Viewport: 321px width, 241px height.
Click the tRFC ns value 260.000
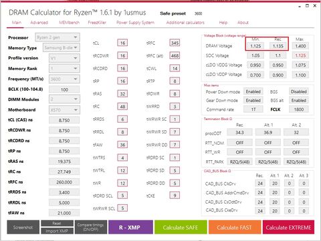pos(64,182)
